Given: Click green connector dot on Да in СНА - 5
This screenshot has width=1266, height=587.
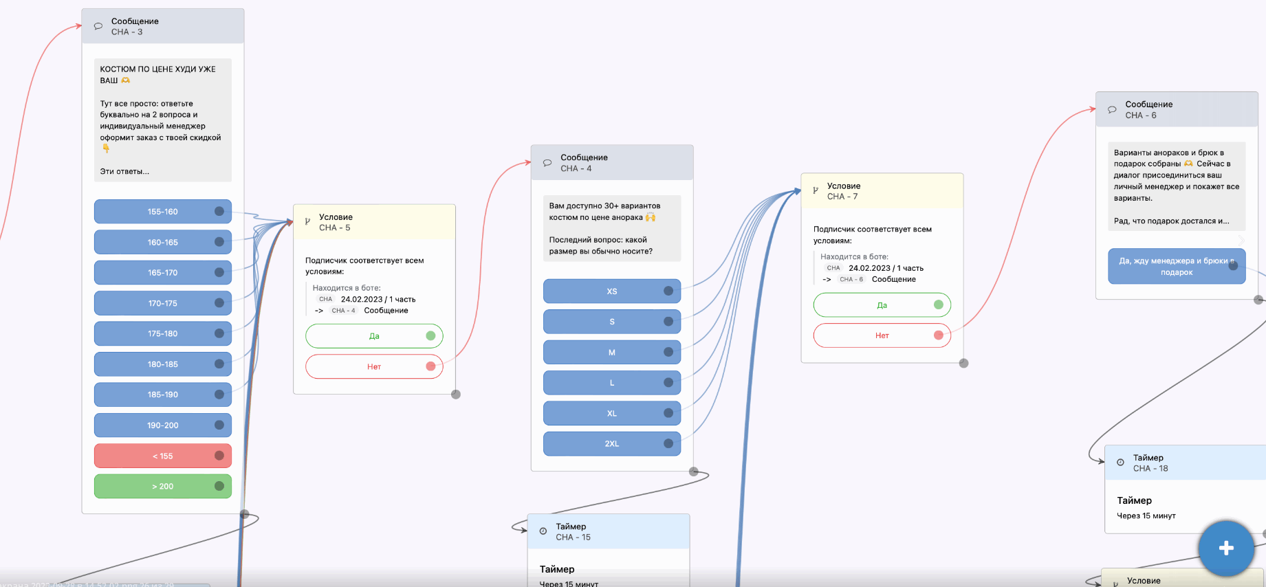Looking at the screenshot, I should pos(430,336).
